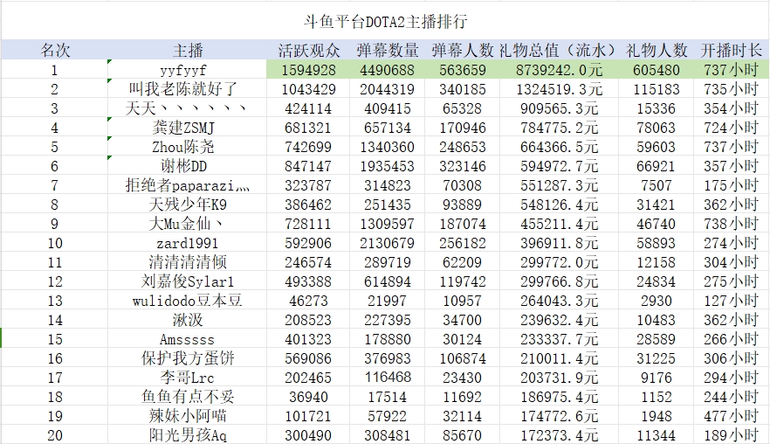Viewport: 770px width, 444px height.
Task: Select the cell 阳光男孩Aq
Action: (x=188, y=435)
